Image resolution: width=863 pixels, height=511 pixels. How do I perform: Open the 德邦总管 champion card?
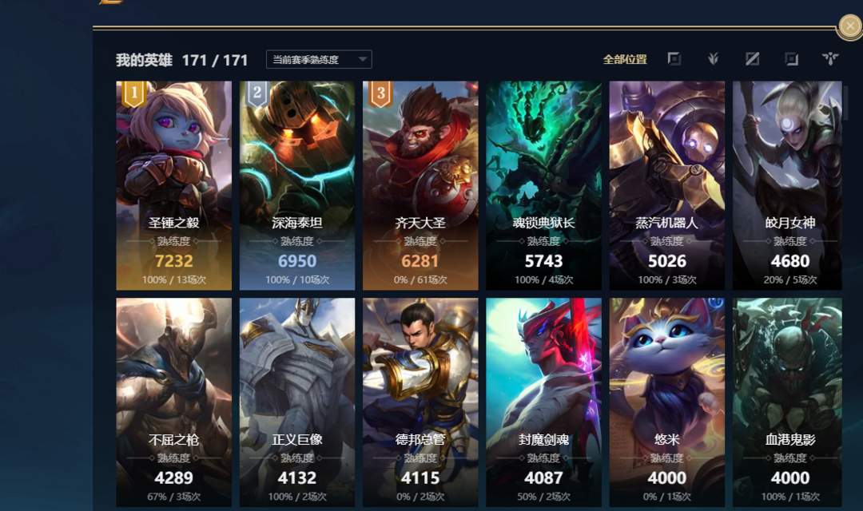[x=420, y=402]
